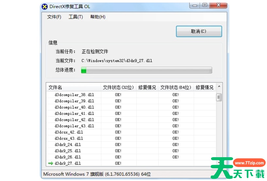Screen dimensions: 267x181
Task: Select the d3dcompiler_41.dll row
Action: (131, 113)
